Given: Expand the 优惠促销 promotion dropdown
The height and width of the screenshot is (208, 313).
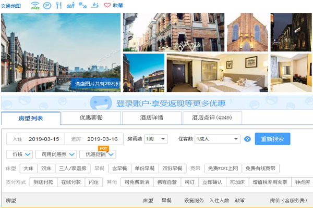Looking at the screenshot, I should [98, 154].
